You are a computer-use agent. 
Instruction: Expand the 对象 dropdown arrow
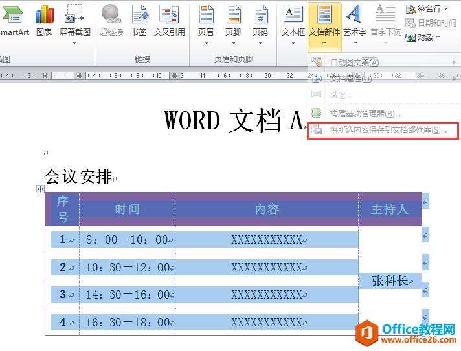438,37
